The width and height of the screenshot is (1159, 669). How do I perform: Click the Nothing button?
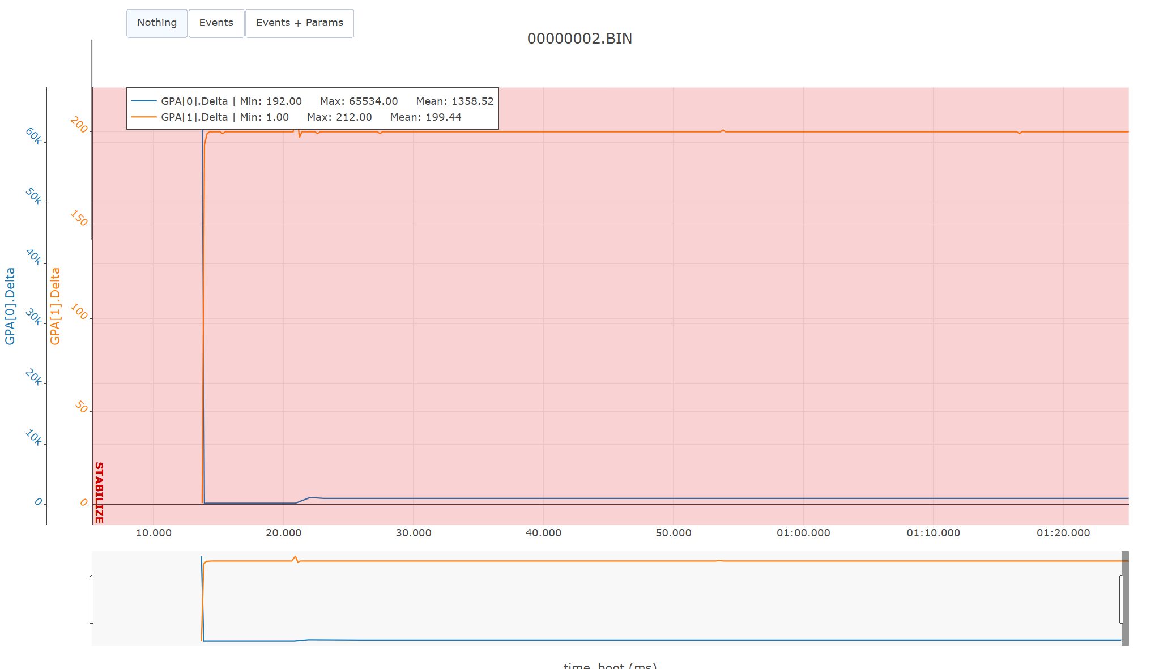click(157, 23)
